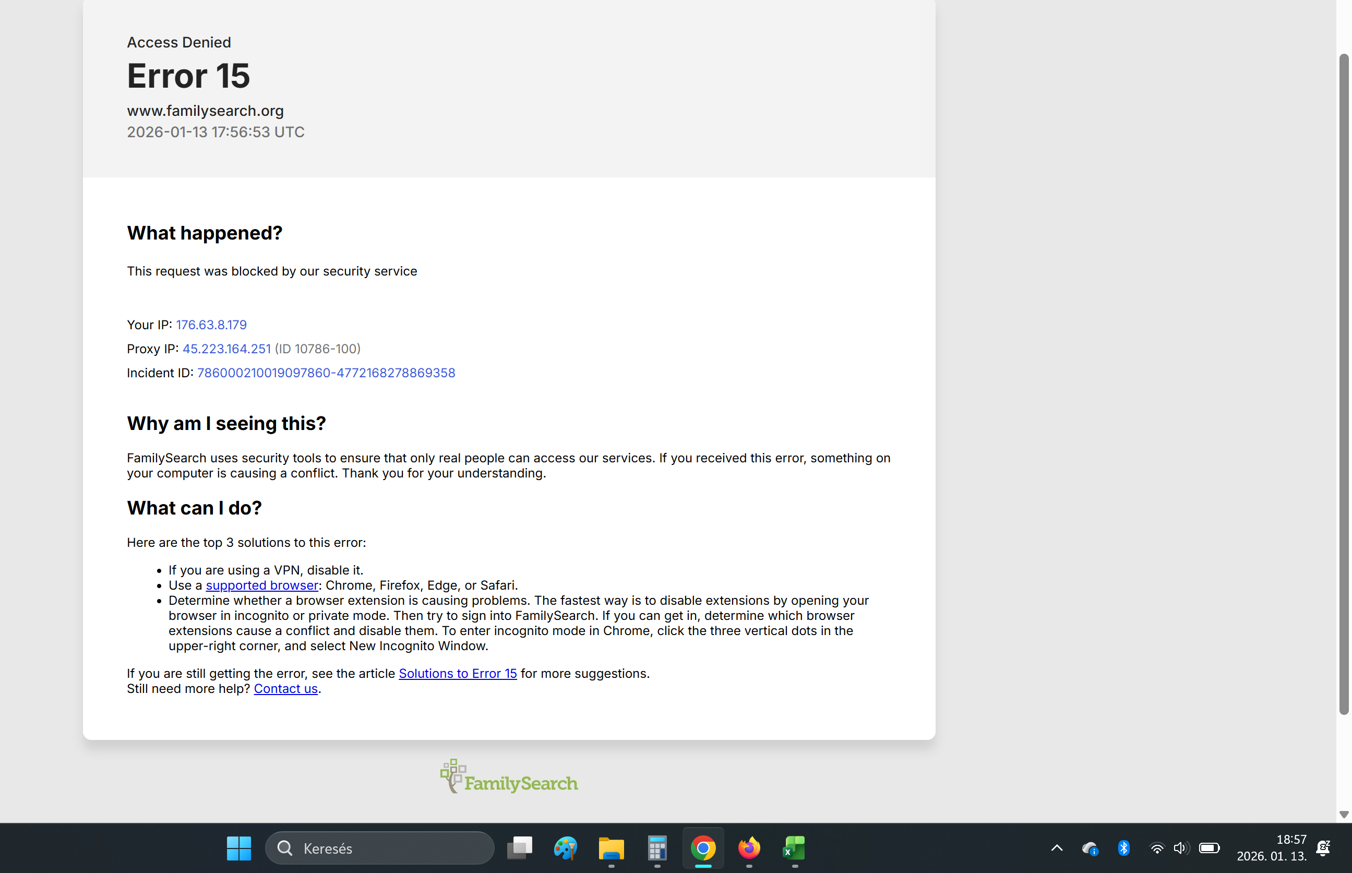This screenshot has height=873, width=1352.
Task: Open the supported browser link
Action: coord(261,585)
